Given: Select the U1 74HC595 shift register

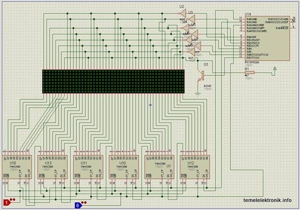Looking at the screenshot, I should pos(159,167).
